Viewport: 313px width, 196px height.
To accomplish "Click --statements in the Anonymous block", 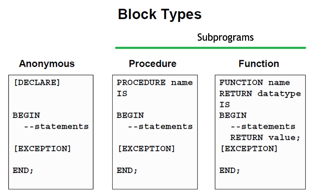I will [x=56, y=126].
